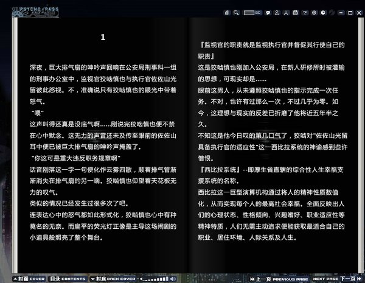Click the GO button beside page box

(x=258, y=13)
